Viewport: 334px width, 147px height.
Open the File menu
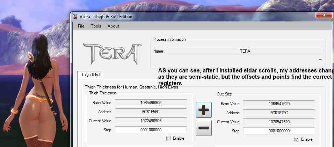81,26
